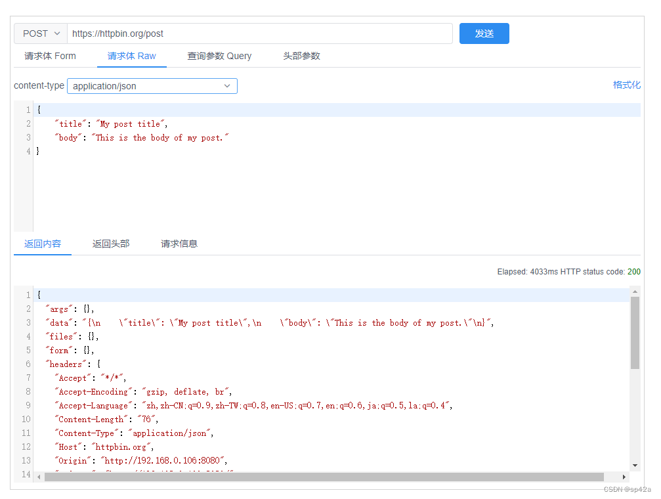This screenshot has height=499, width=661.
Task: Click the "Accept": "*/*" response line
Action: click(x=90, y=378)
